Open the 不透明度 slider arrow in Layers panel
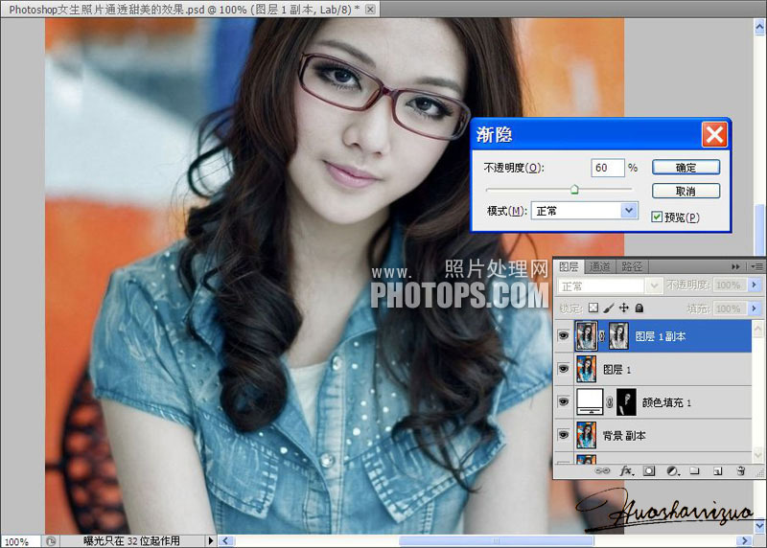 click(x=754, y=285)
